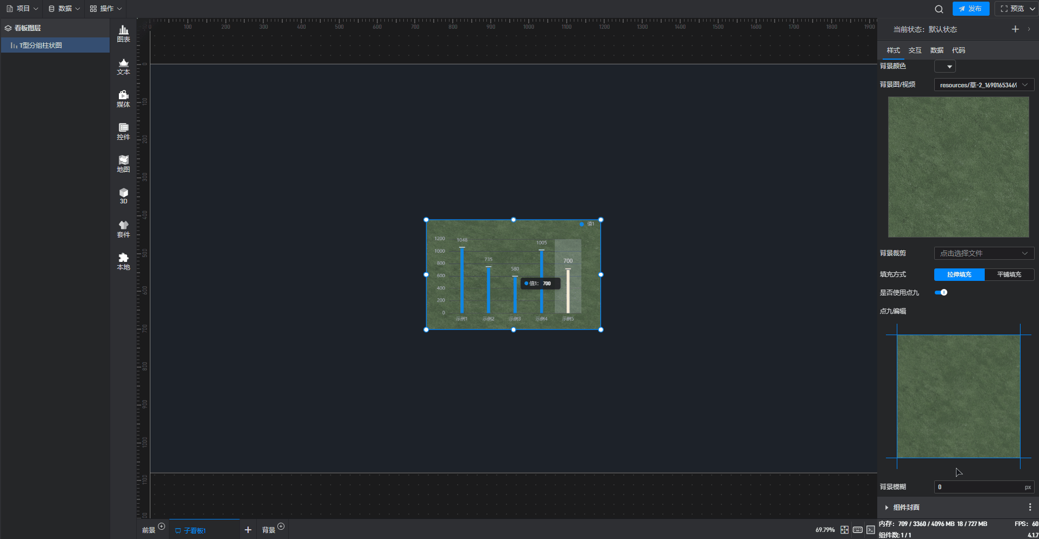Switch to the 交互 tab
Viewport: 1039px width, 539px height.
pyautogui.click(x=915, y=50)
